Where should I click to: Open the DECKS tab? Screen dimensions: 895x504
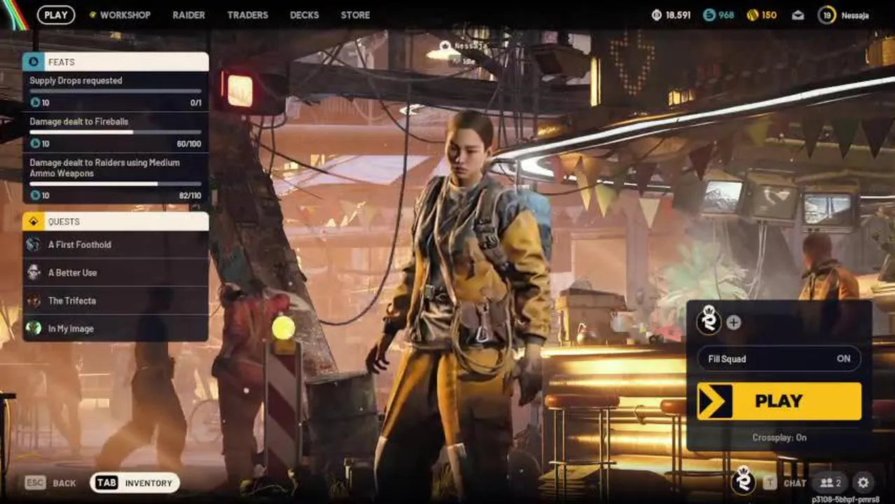[x=305, y=15]
